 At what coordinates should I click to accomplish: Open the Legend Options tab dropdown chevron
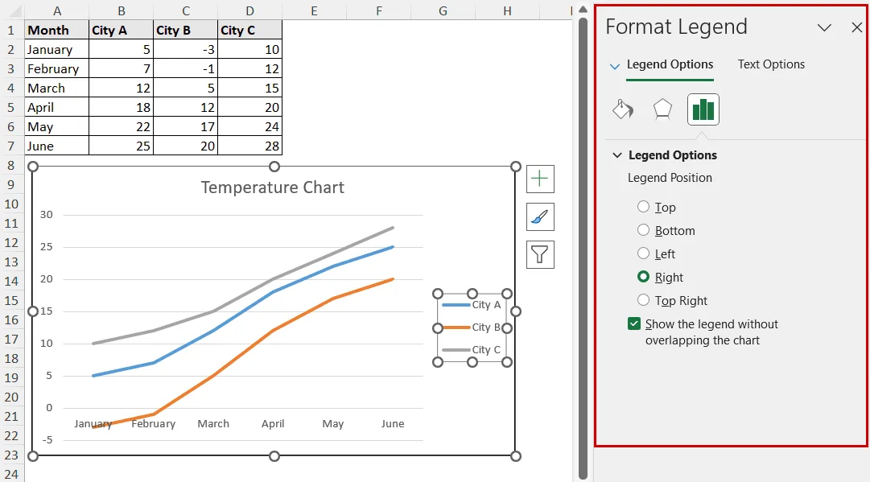pyautogui.click(x=614, y=66)
